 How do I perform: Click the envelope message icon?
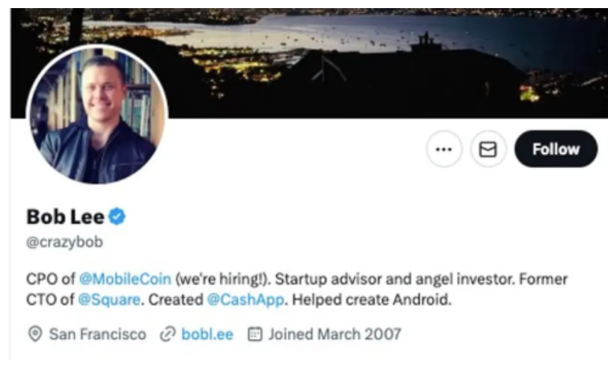pyautogui.click(x=489, y=149)
